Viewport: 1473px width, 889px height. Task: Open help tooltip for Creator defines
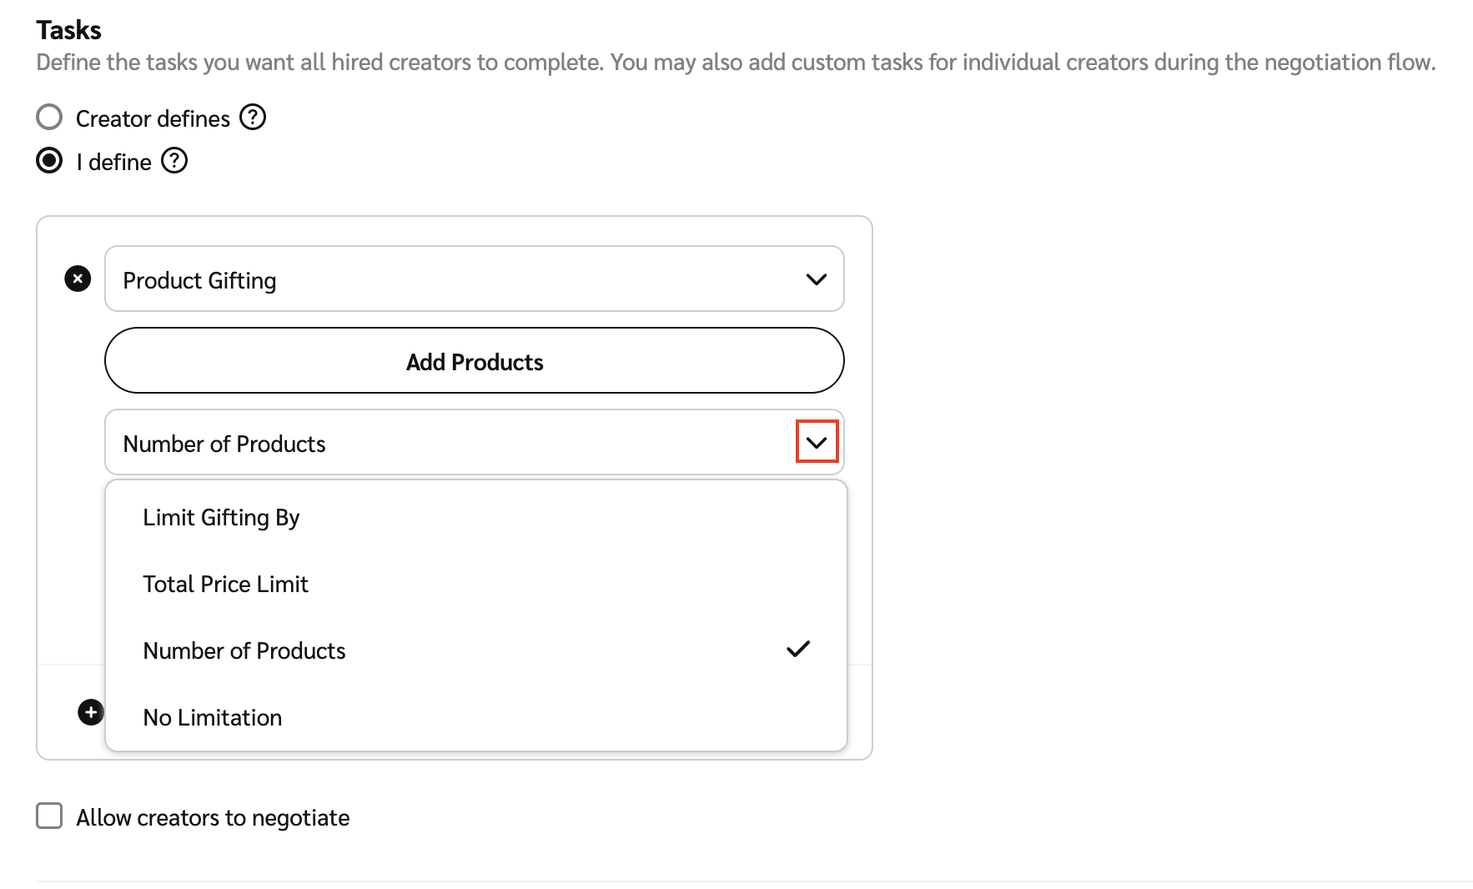pyautogui.click(x=252, y=118)
